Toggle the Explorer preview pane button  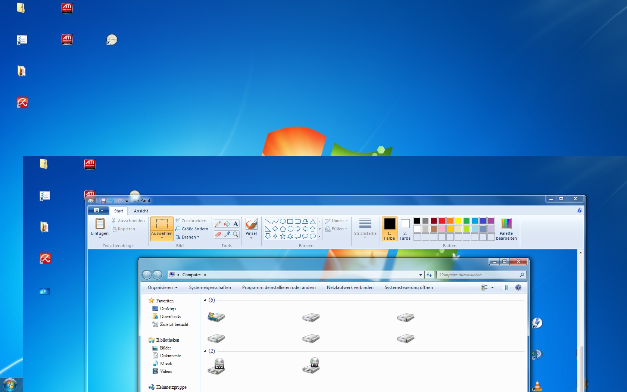(x=505, y=287)
